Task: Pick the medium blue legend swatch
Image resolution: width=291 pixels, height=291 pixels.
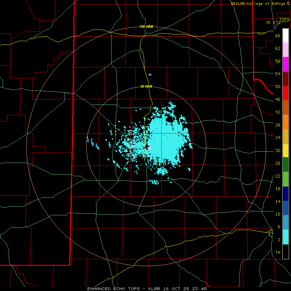Action: coord(286,208)
